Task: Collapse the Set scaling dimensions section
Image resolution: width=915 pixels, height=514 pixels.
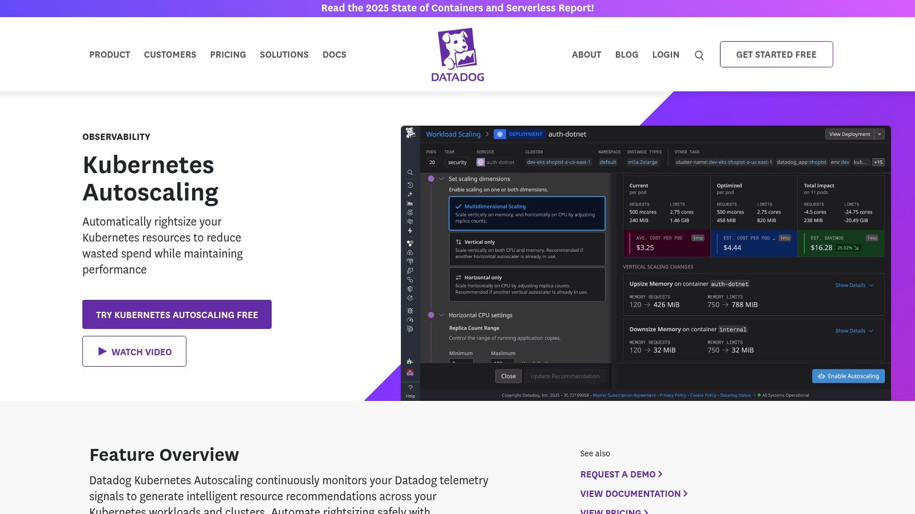Action: coord(441,179)
